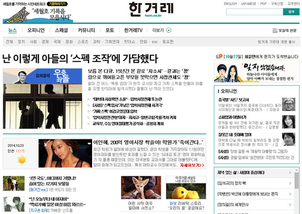Click the green 검색 search button
The width and height of the screenshot is (302, 214).
point(291,12)
